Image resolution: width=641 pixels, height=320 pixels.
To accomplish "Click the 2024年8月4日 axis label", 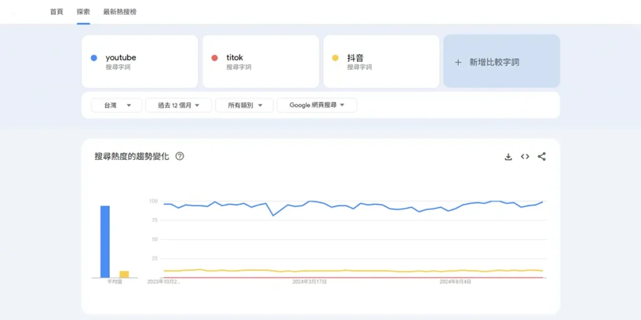I will tap(456, 282).
